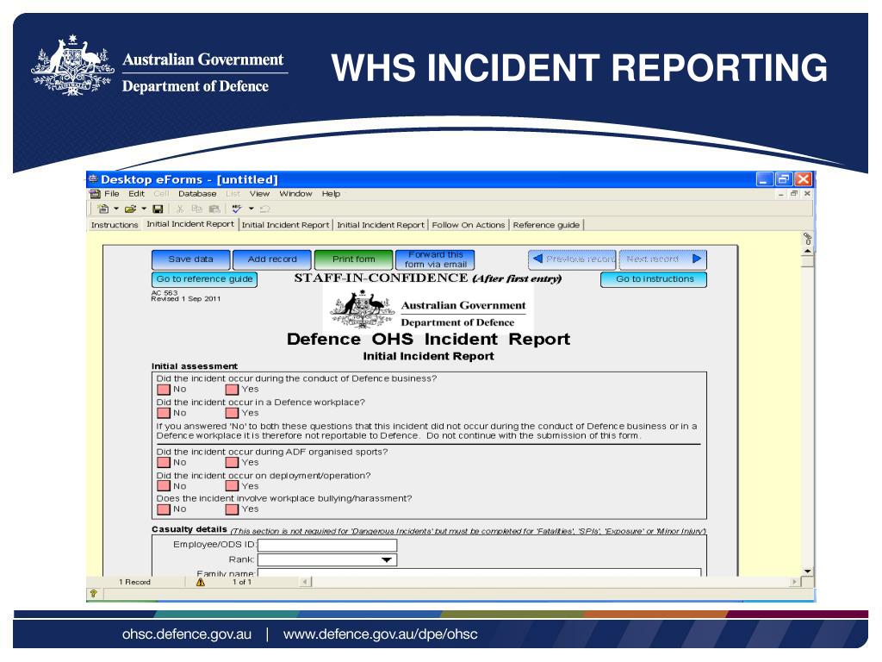The width and height of the screenshot is (882, 662).
Task: Close the inner untitled document
Action: (807, 194)
